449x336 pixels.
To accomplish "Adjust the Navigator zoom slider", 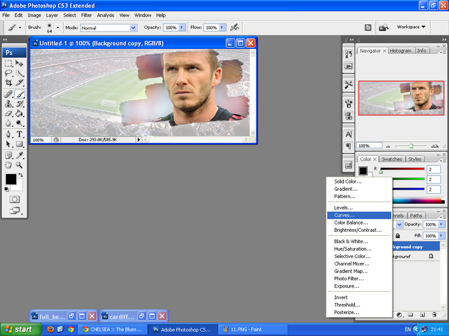I will [411, 146].
